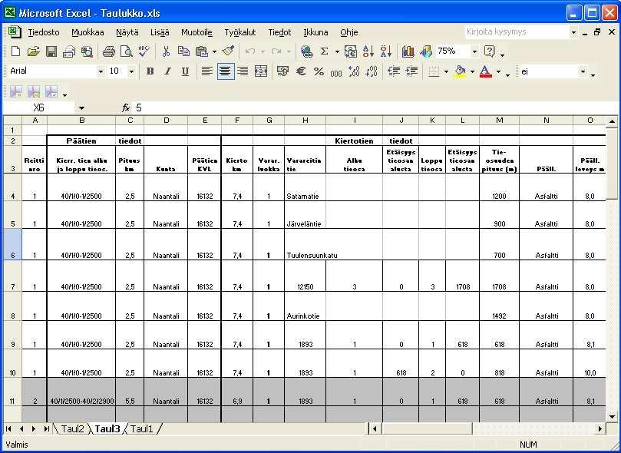Screen dimensions: 621x453
Task: Expand the Borders dropdown arrow
Action: pyautogui.click(x=446, y=71)
